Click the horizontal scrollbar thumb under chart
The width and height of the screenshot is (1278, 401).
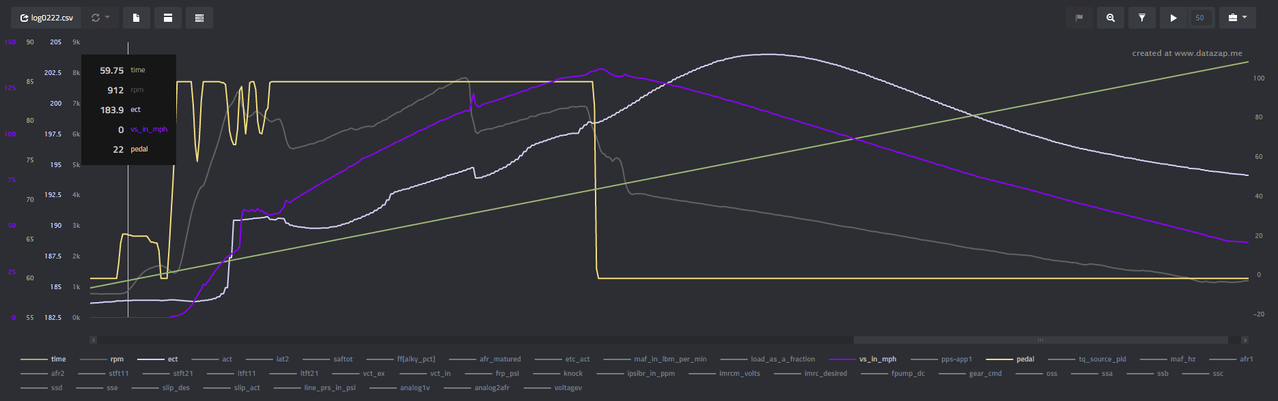click(x=1041, y=340)
